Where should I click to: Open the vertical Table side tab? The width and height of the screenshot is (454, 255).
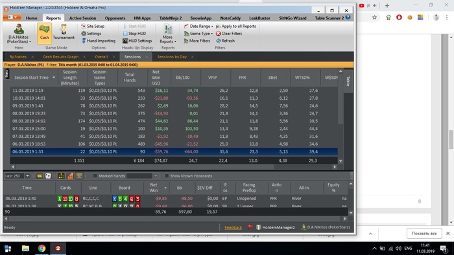pos(348,81)
